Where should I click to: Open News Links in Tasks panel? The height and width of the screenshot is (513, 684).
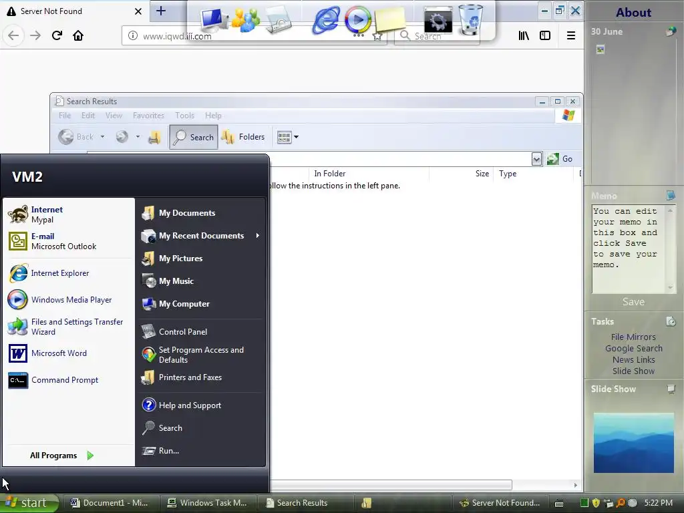[x=633, y=360]
